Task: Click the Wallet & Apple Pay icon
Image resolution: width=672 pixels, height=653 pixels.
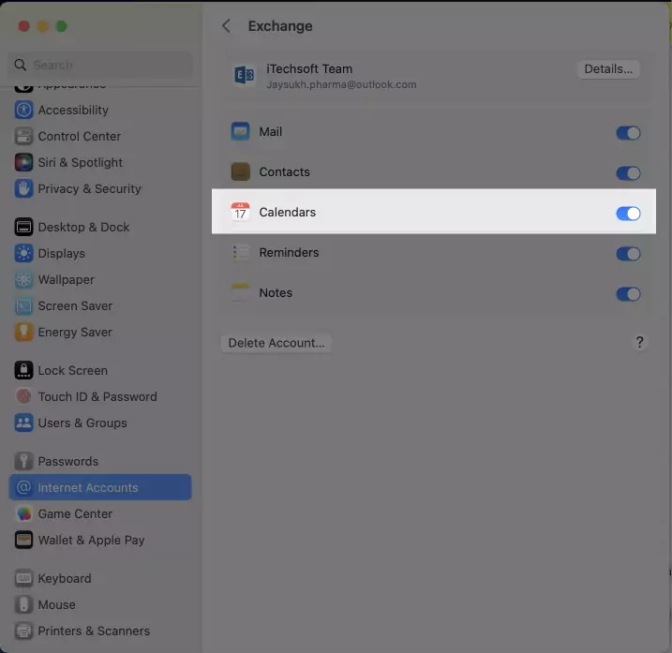Action: click(x=23, y=540)
